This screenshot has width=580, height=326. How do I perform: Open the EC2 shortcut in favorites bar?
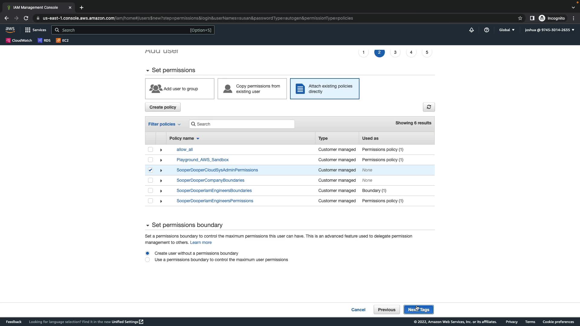coord(62,40)
